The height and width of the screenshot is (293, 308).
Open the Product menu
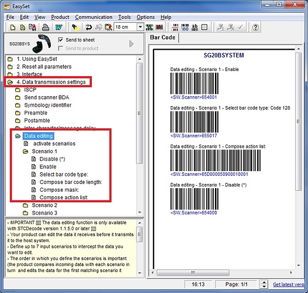[x=60, y=17]
